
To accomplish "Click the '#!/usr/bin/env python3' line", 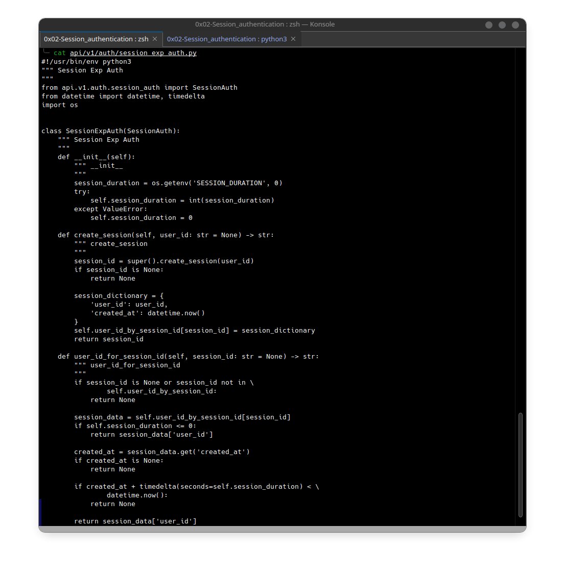I will (86, 61).
